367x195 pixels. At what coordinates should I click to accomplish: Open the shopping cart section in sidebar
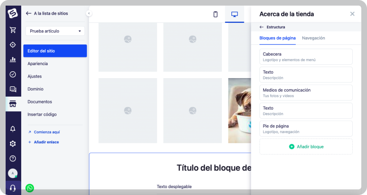13,30
